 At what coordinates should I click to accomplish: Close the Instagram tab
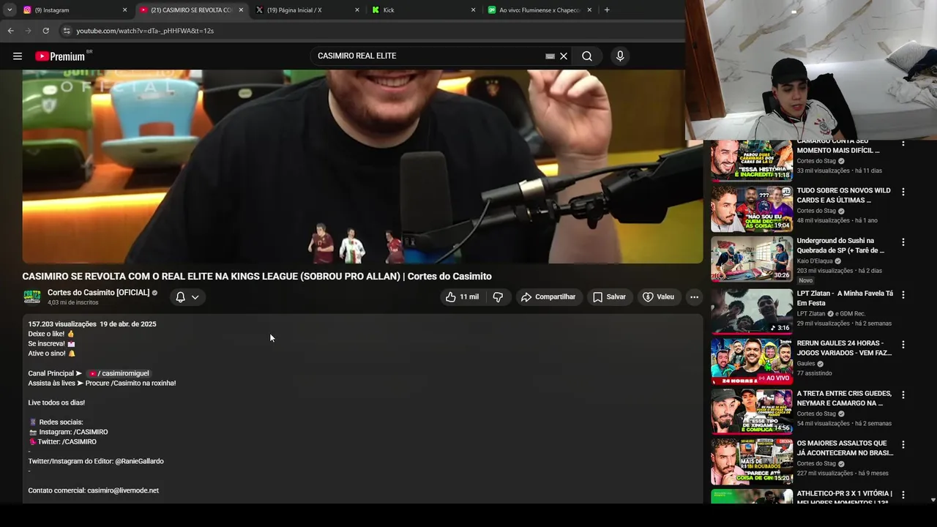pyautogui.click(x=124, y=10)
